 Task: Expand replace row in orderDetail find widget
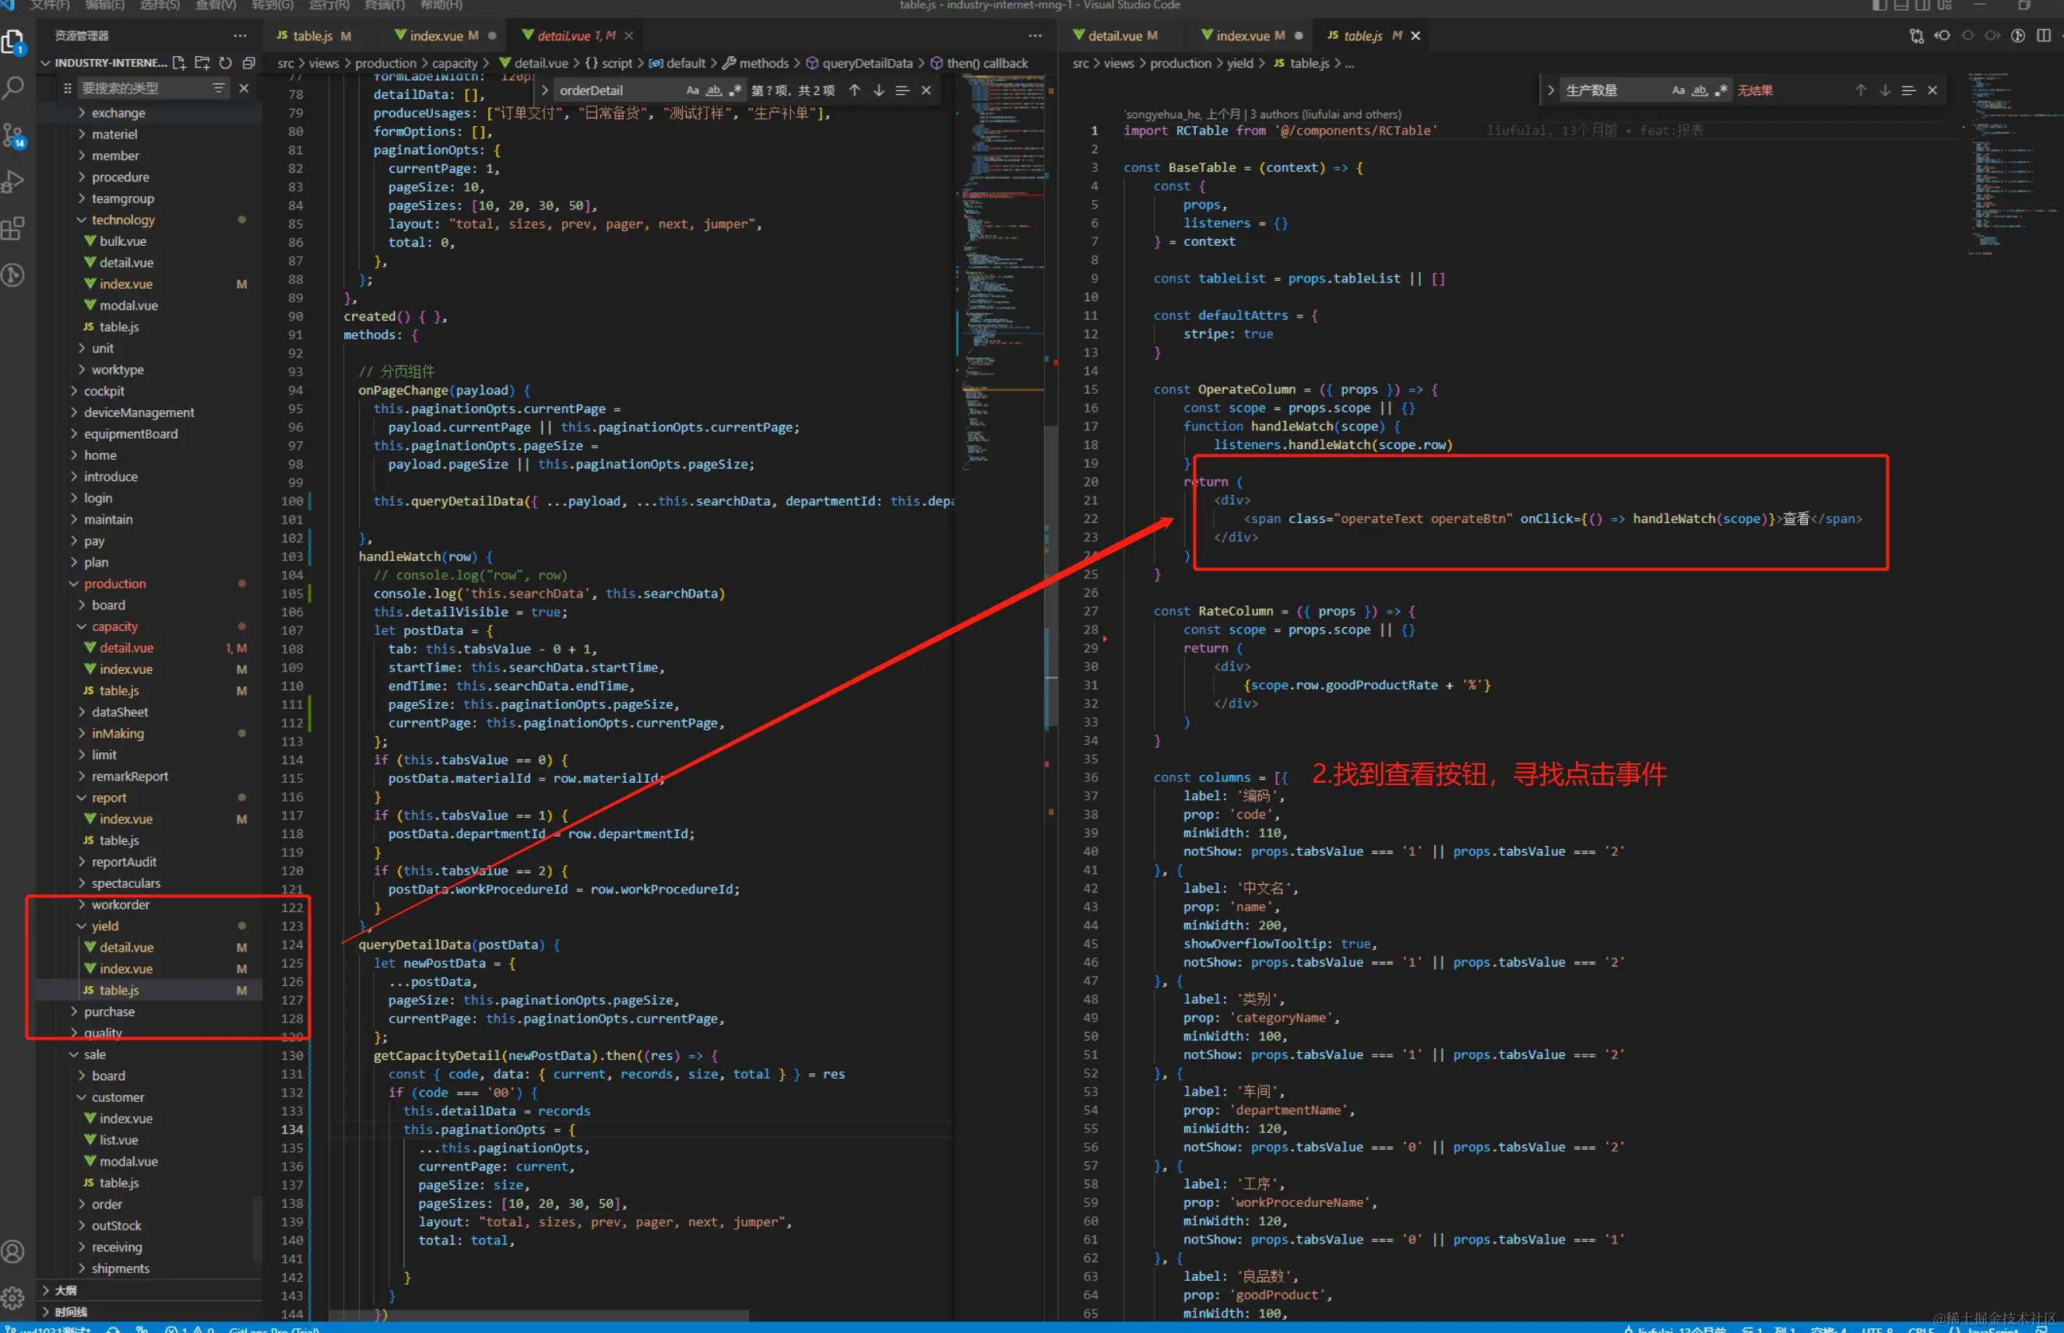pos(544,91)
